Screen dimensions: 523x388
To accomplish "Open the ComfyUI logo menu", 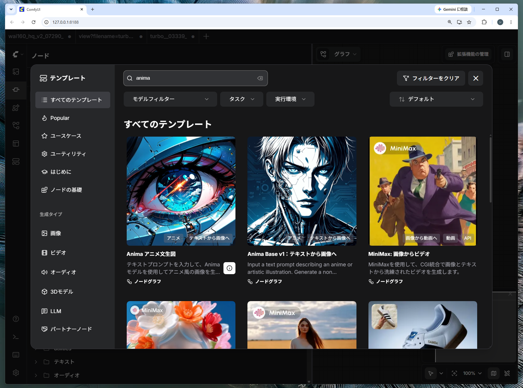I will 18,55.
